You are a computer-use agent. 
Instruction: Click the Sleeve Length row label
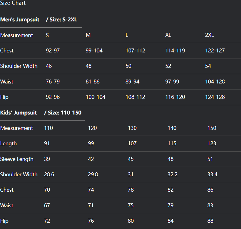coord(17,159)
